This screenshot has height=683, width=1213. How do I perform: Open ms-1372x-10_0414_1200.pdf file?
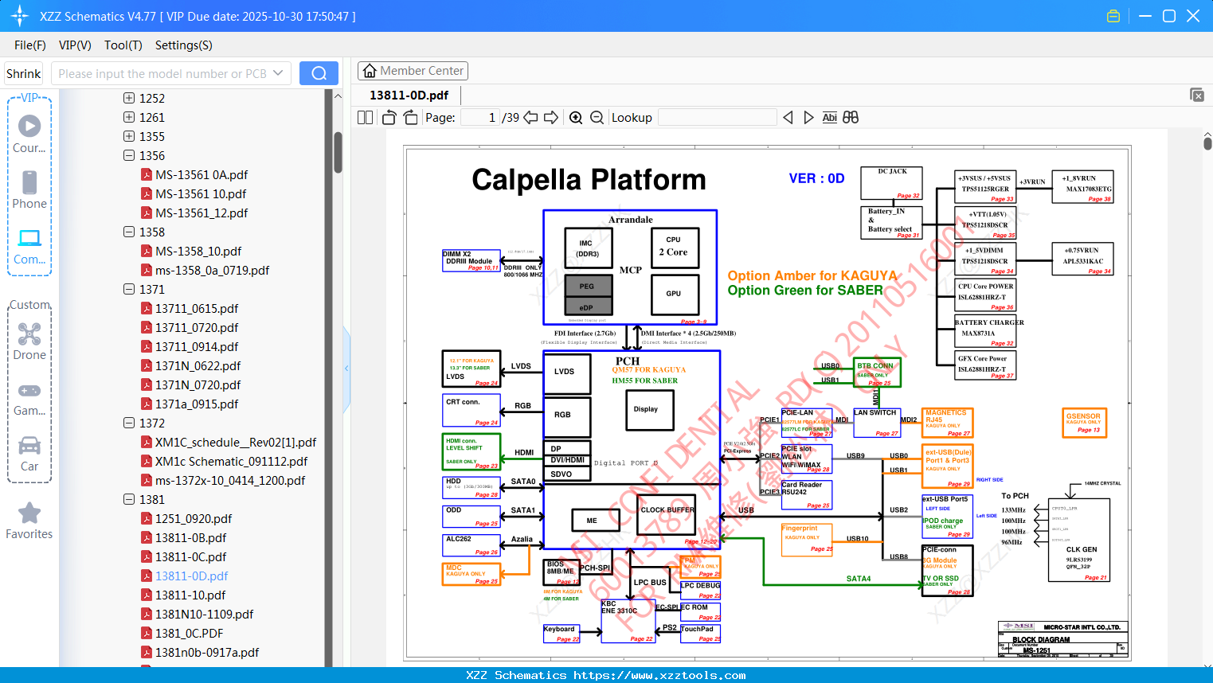[x=230, y=480]
